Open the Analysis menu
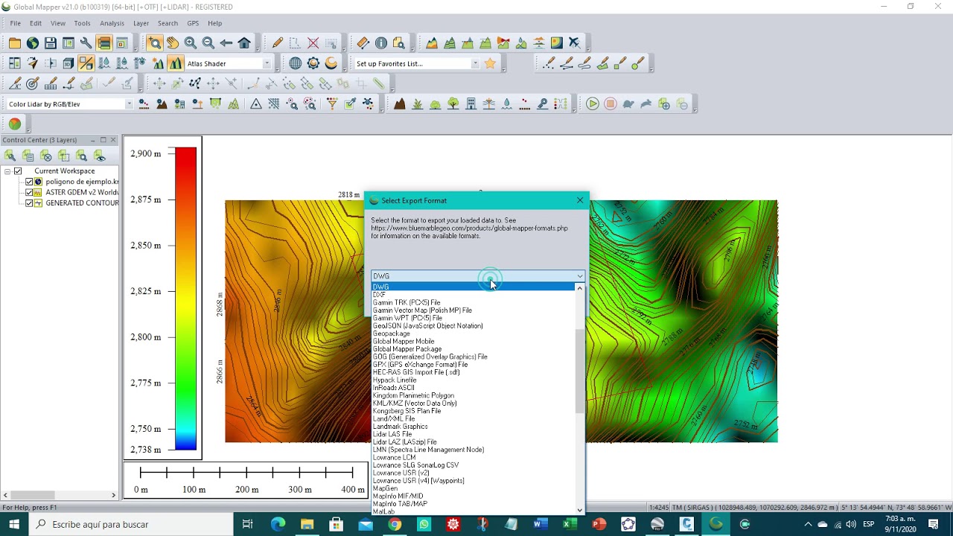The image size is (953, 536). [112, 23]
